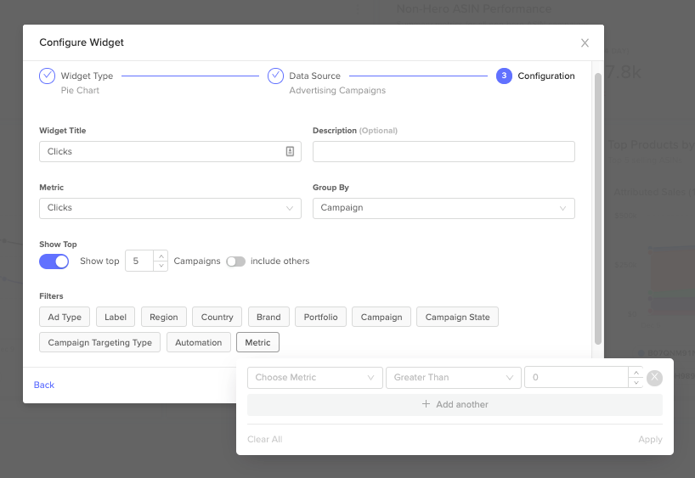Viewport: 695px width, 478px height.
Task: Click the icon inside Widget Title field
Action: [x=290, y=151]
